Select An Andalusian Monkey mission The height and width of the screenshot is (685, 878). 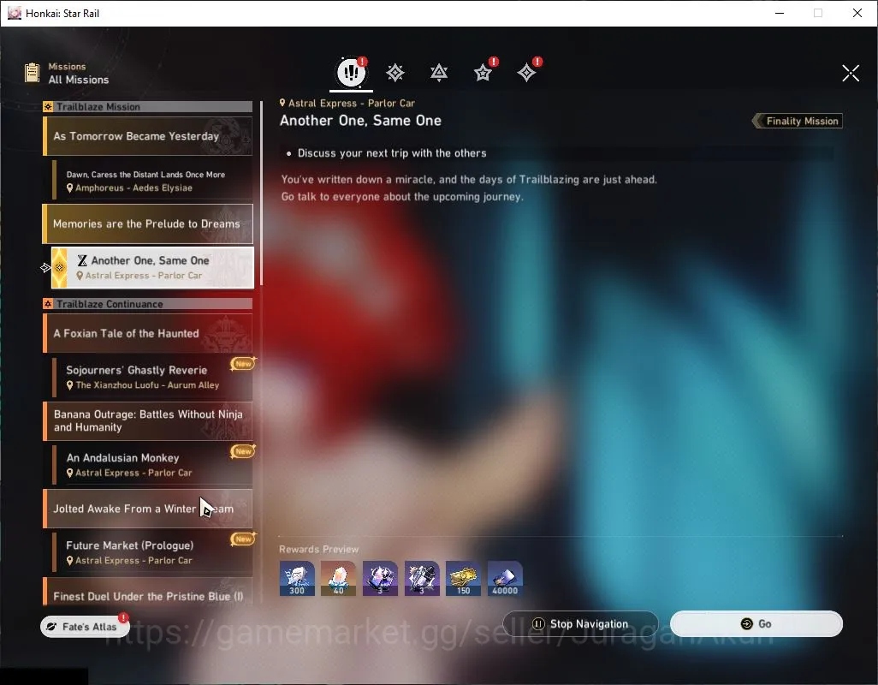tap(152, 465)
